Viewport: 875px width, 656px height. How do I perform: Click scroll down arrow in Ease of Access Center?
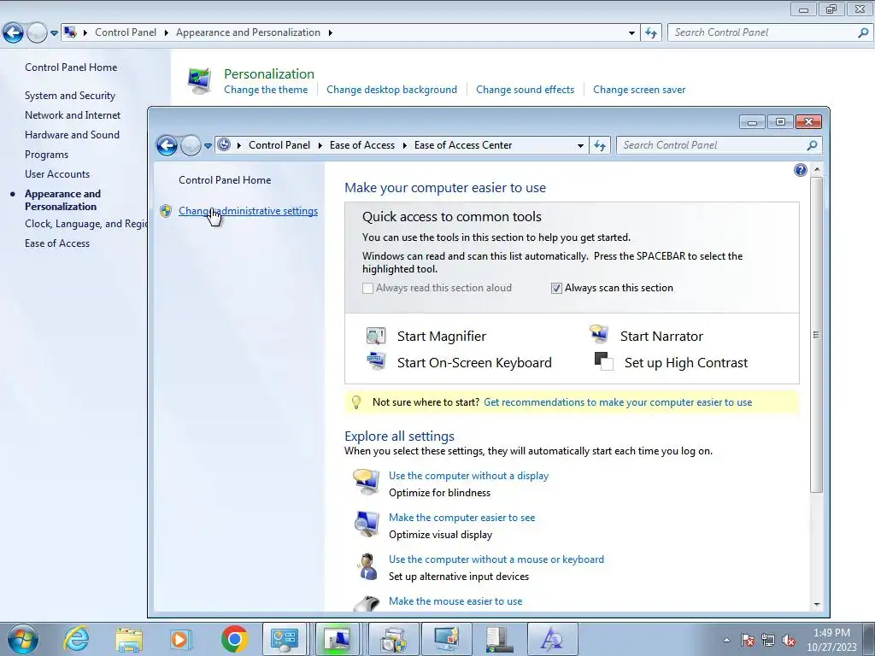(x=816, y=604)
